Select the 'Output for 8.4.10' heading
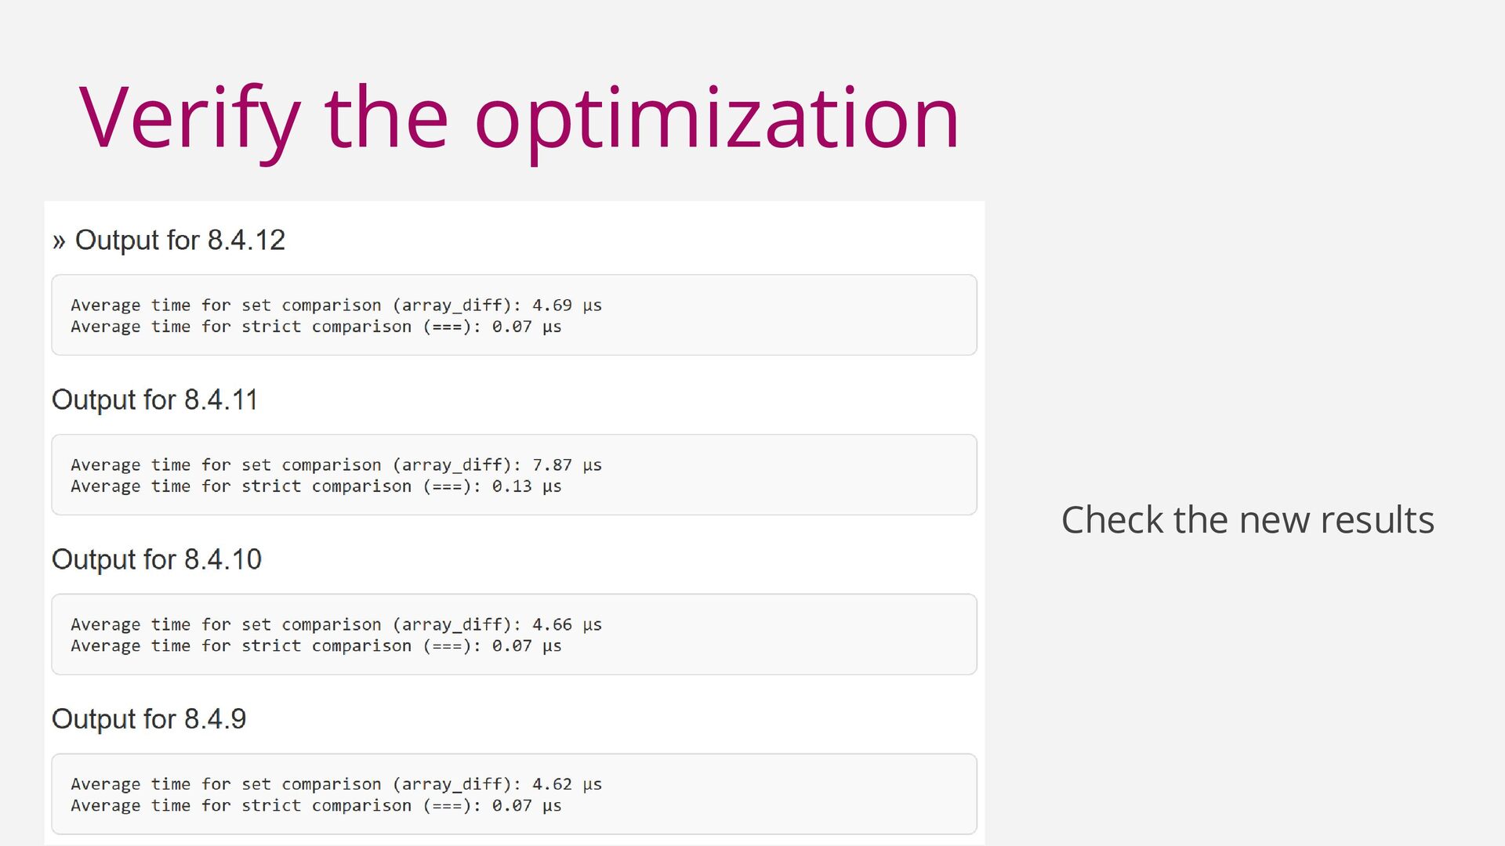This screenshot has height=846, width=1505. point(156,559)
